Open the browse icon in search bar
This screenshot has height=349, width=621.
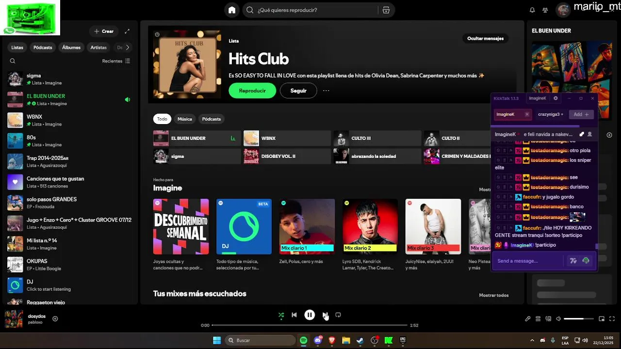(x=386, y=10)
